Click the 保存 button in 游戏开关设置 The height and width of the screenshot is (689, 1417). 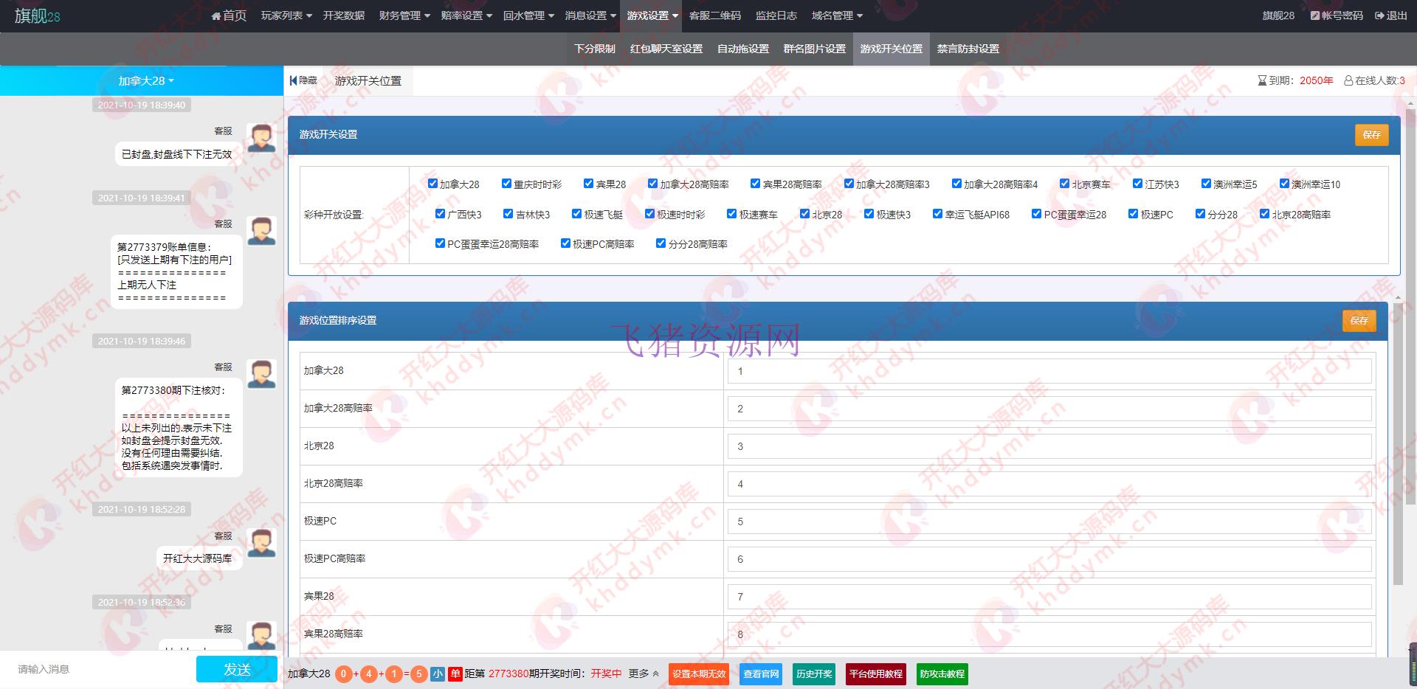pyautogui.click(x=1371, y=135)
